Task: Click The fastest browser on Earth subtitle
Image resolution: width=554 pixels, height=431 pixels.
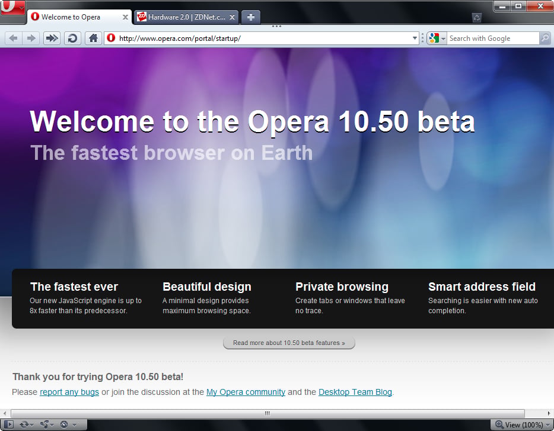Action: point(171,153)
